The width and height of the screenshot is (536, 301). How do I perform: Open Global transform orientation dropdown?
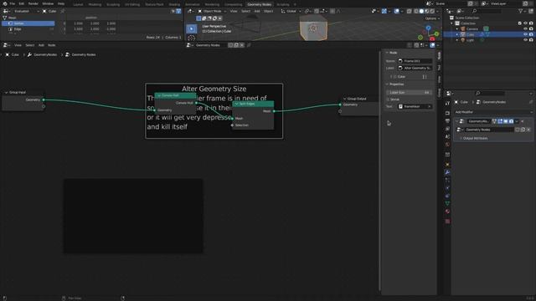click(x=291, y=11)
